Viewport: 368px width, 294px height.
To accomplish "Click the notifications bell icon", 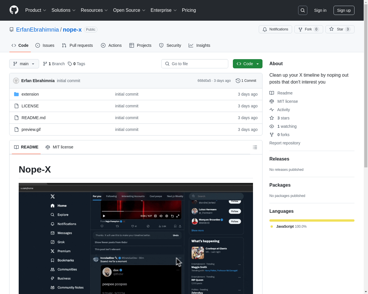I will (265, 29).
